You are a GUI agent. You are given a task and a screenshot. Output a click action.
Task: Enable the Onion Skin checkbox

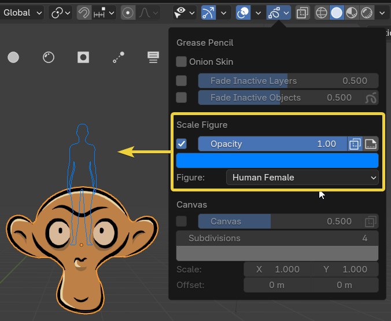point(181,62)
